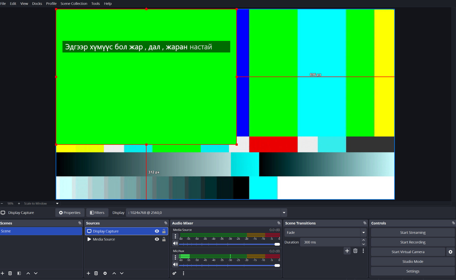Open scene filters icon in Scenes dock
The height and width of the screenshot is (280, 456).
click(19, 273)
